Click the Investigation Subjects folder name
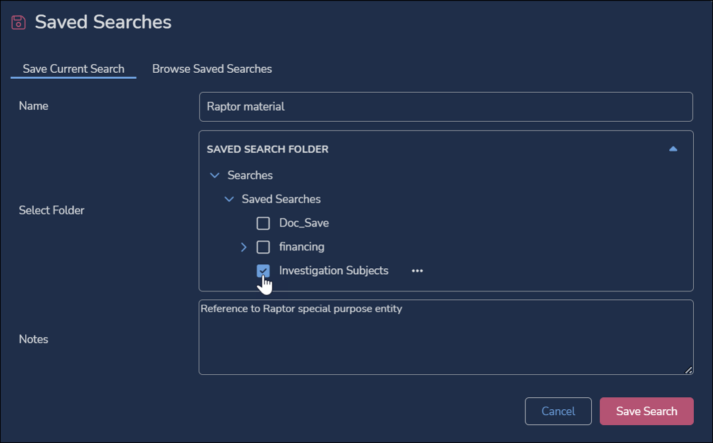 333,271
